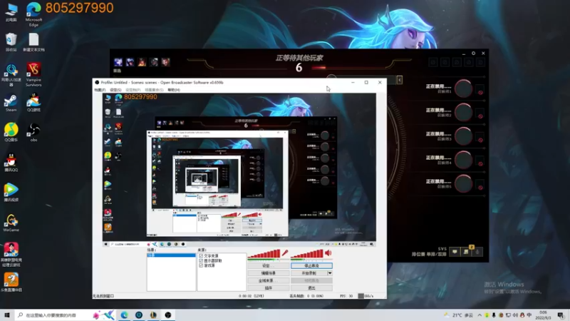This screenshot has height=321, width=570.
Task: Open the QQ游戏 desktop shortcut
Action: (x=33, y=103)
